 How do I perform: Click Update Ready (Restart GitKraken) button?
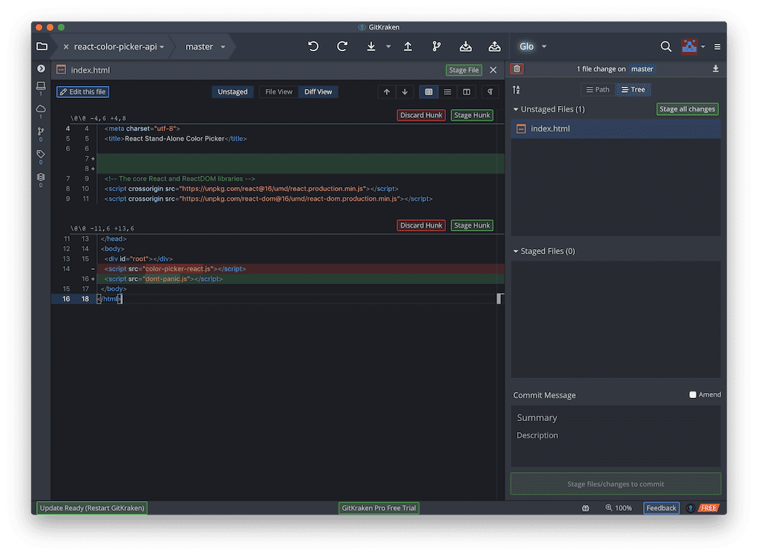tap(92, 508)
